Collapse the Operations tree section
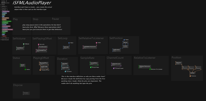Viewport: 206px width, 101px height. (1, 10)
